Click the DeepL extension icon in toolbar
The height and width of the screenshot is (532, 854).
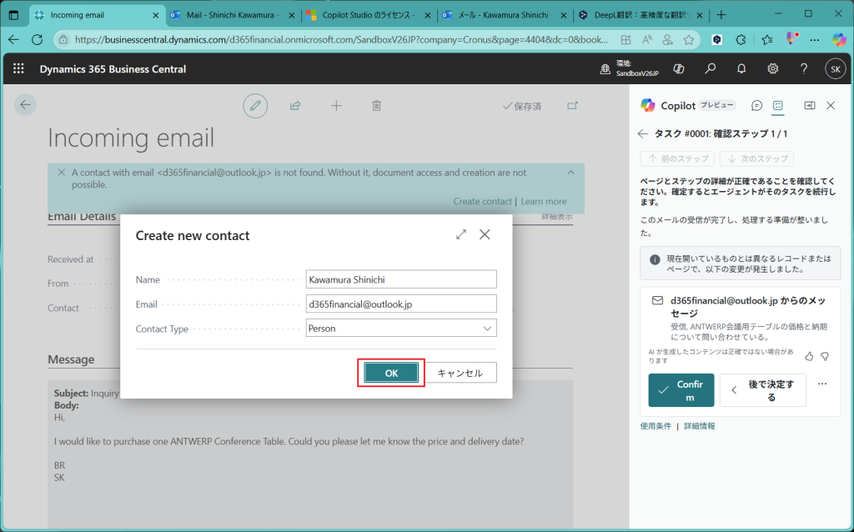coord(717,39)
